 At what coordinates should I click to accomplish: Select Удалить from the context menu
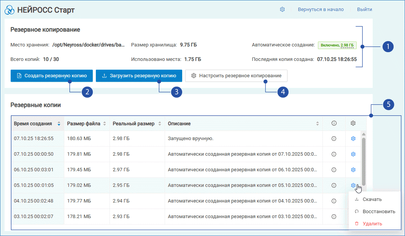tap(372, 224)
